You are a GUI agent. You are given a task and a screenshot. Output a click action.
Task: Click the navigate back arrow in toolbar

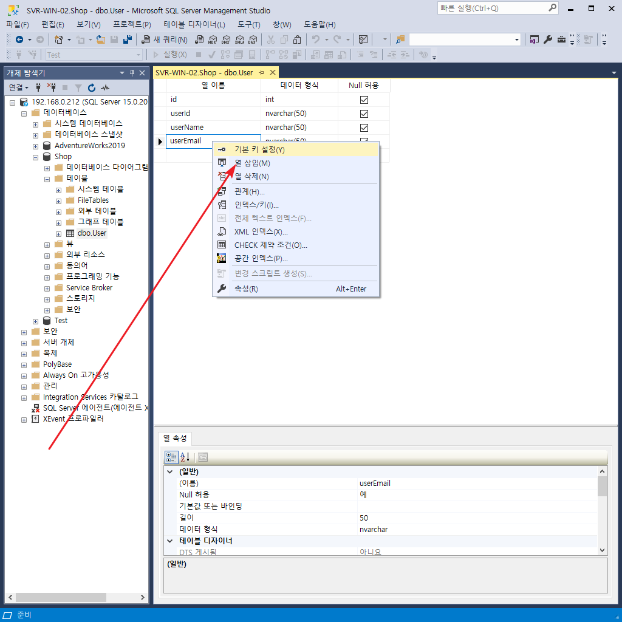tap(19, 39)
